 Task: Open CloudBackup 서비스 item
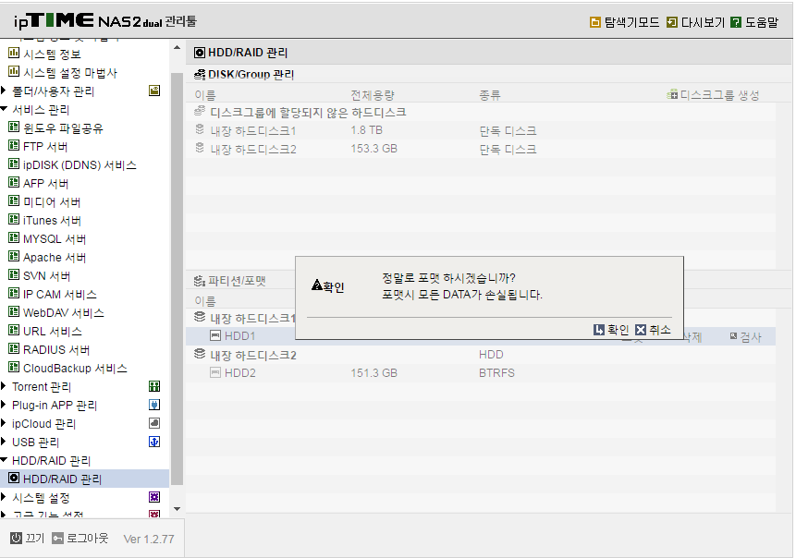coord(68,368)
